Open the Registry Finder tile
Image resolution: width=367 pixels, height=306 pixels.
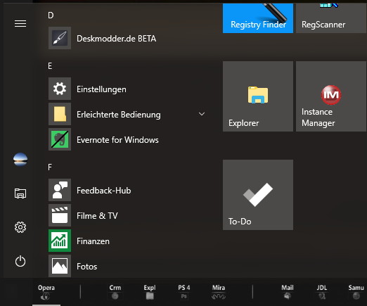point(258,18)
